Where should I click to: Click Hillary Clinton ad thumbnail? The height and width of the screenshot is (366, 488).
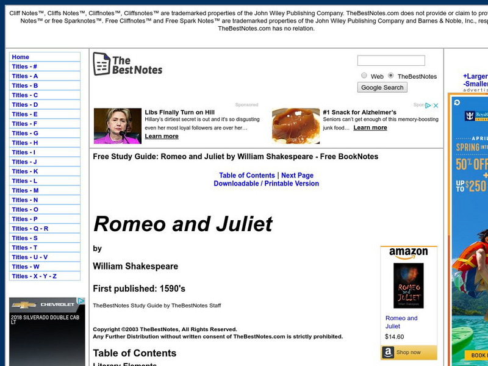click(x=118, y=126)
